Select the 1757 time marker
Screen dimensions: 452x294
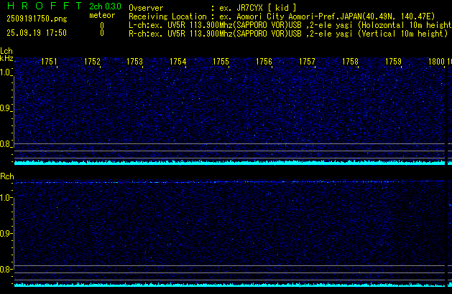307,62
